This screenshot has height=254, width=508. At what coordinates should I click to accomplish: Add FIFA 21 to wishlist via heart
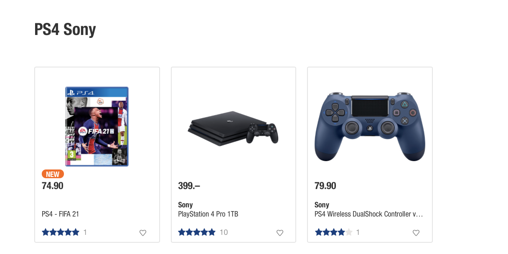pos(143,233)
